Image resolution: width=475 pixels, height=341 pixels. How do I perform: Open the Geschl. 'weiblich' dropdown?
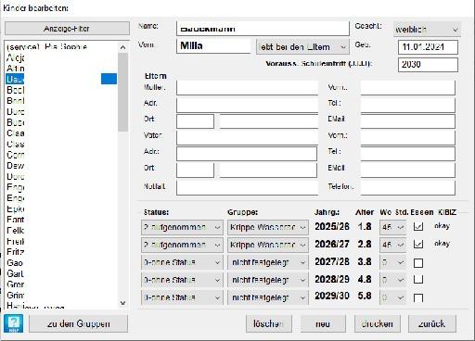427,30
